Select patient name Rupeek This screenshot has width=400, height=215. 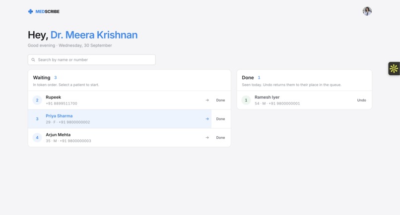(53, 97)
